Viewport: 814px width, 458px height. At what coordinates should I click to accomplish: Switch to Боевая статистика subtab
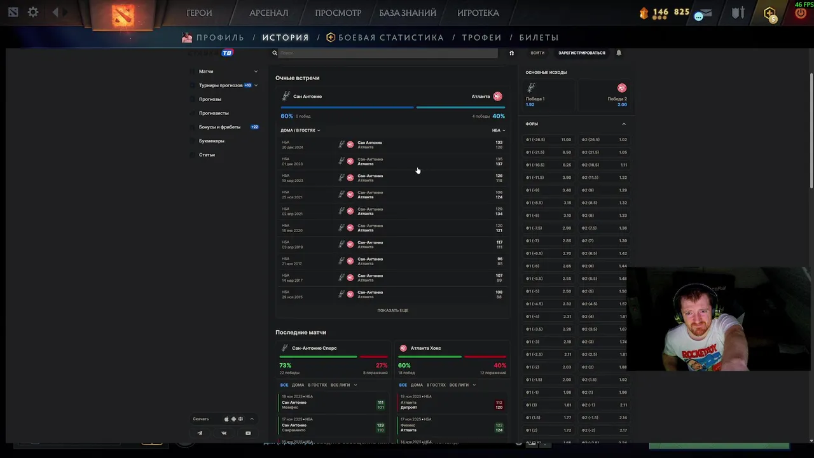tap(390, 38)
